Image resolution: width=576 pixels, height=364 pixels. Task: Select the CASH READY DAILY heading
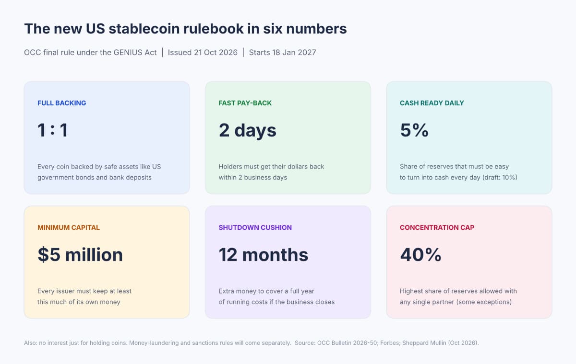432,103
